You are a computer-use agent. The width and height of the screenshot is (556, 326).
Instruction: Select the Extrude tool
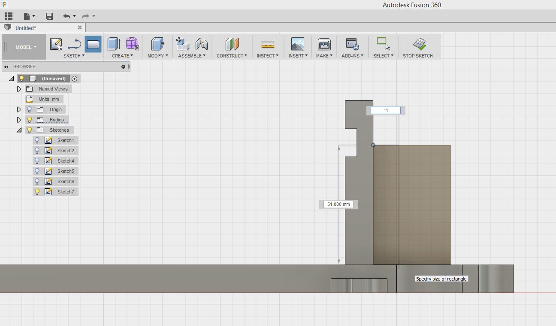click(x=114, y=44)
